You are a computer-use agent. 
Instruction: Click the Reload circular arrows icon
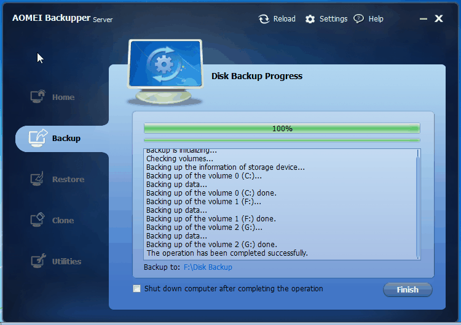[x=264, y=19]
